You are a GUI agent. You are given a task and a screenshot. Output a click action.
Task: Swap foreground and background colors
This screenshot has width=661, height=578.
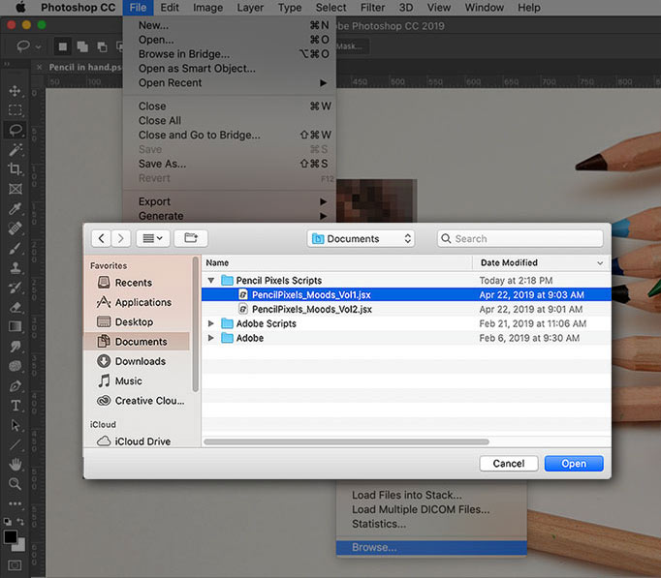click(20, 521)
